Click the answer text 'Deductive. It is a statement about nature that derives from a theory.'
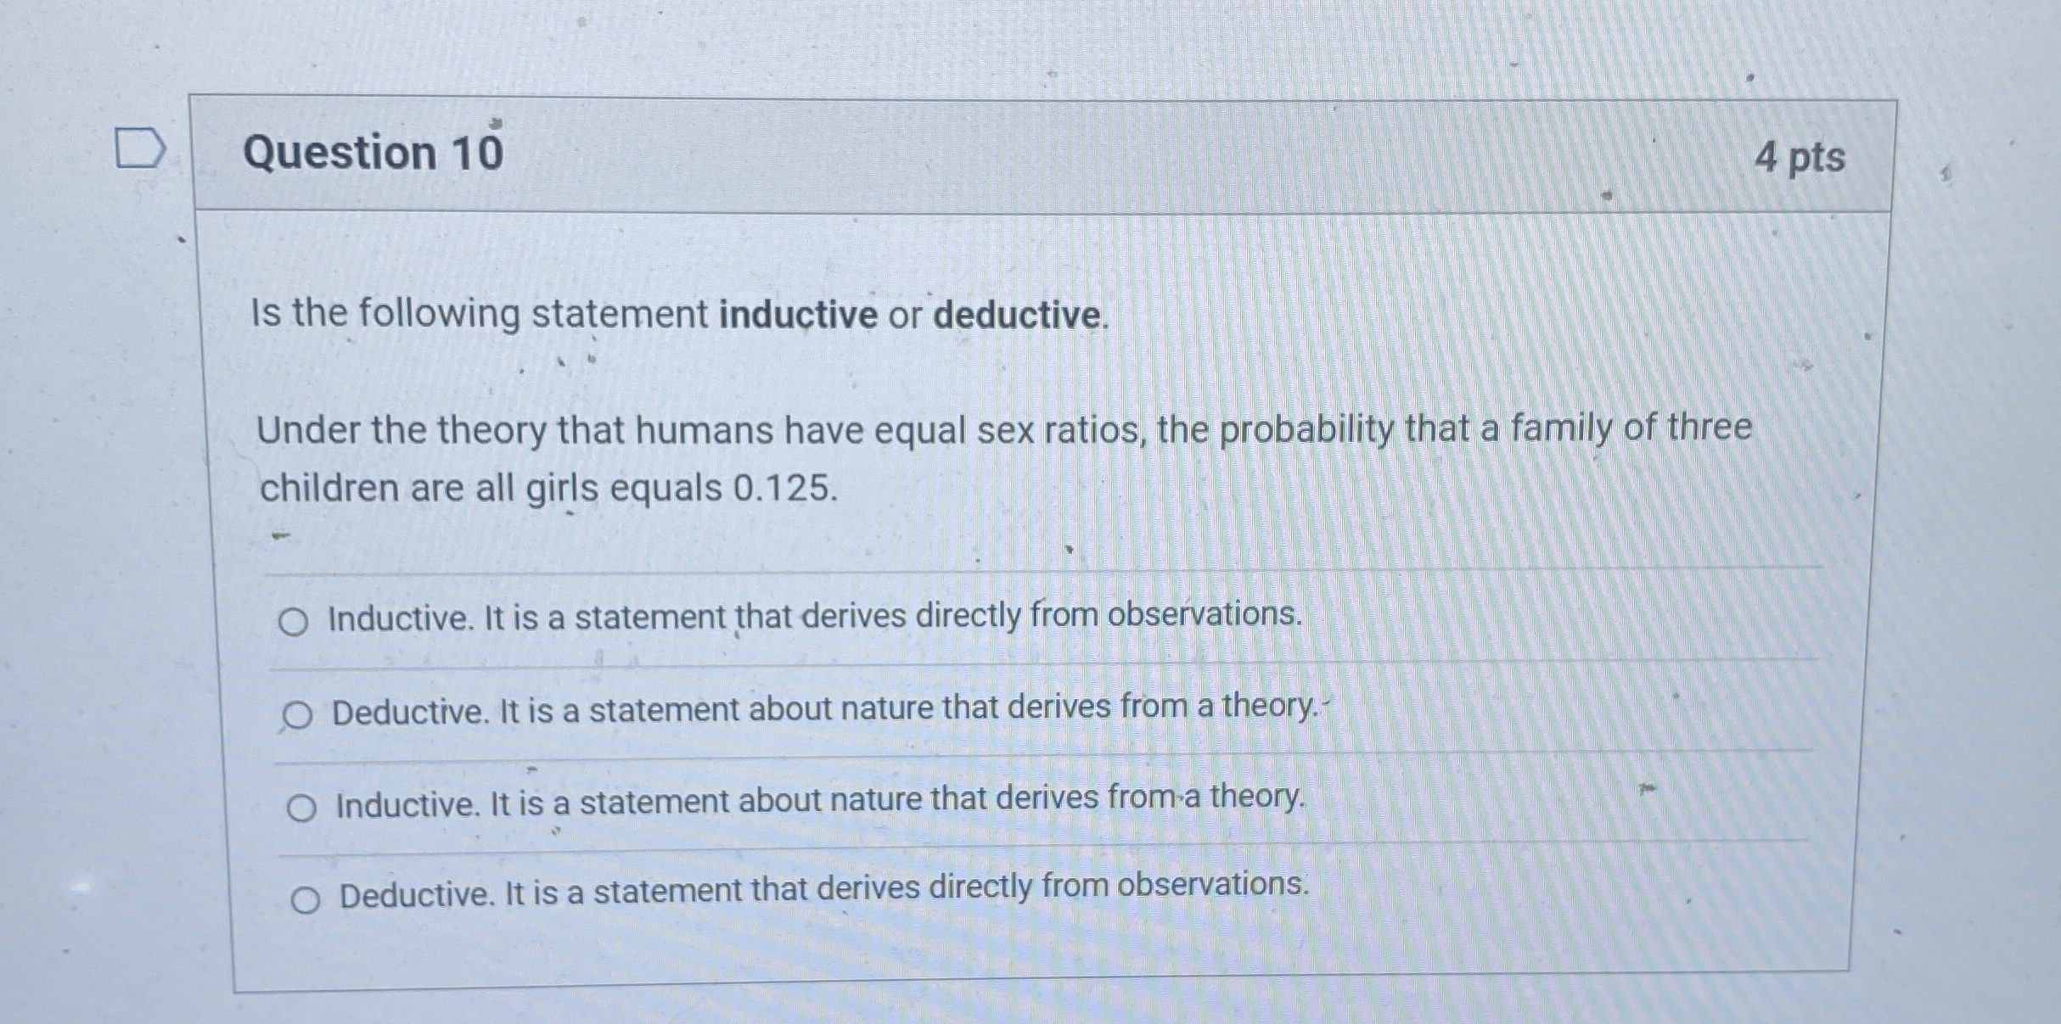 point(825,709)
